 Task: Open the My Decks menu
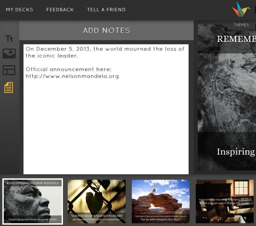20,10
